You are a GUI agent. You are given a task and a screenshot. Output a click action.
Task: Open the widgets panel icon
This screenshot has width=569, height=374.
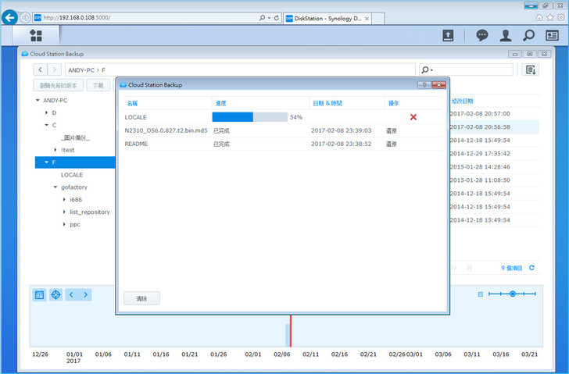click(x=552, y=35)
